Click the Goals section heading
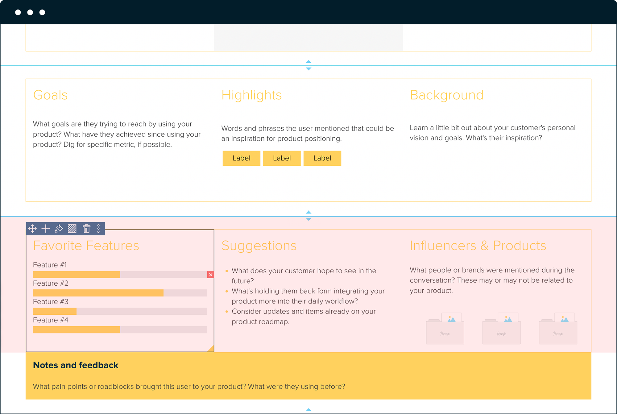The image size is (617, 414). (50, 95)
